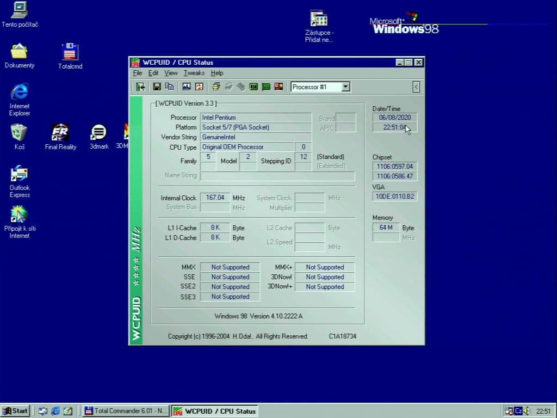
Task: Open the Tento počítač desktop icon
Action: (20, 14)
